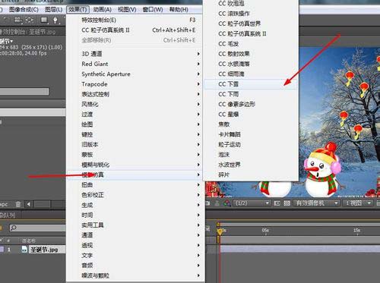Select the camera tool in the top toolbar
This screenshot has height=283, width=380.
point(17,20)
